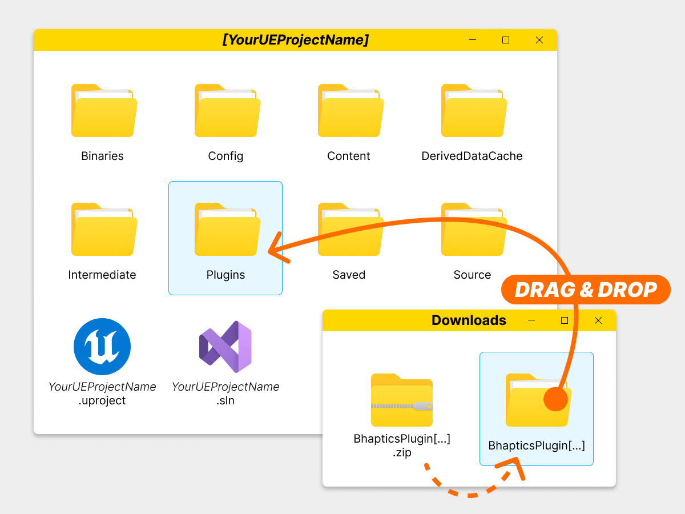Image resolution: width=685 pixels, height=514 pixels.
Task: Open the Intermediate folder
Action: click(104, 230)
